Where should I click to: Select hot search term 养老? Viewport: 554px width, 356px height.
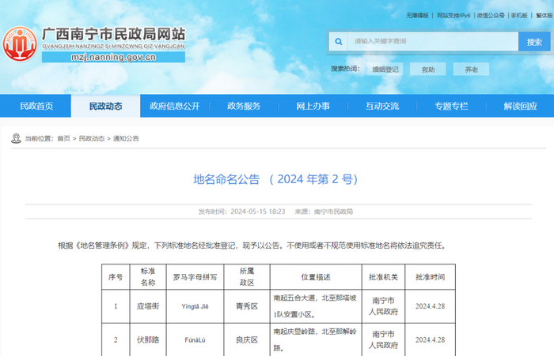pyautogui.click(x=471, y=69)
